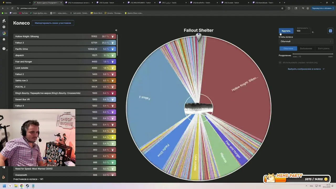Select 'Overgrowth' participant row
Screen dimensions: 336x189
coord(65,175)
